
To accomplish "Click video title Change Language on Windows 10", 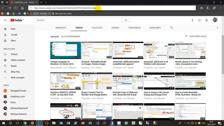I will (x=62, y=63).
